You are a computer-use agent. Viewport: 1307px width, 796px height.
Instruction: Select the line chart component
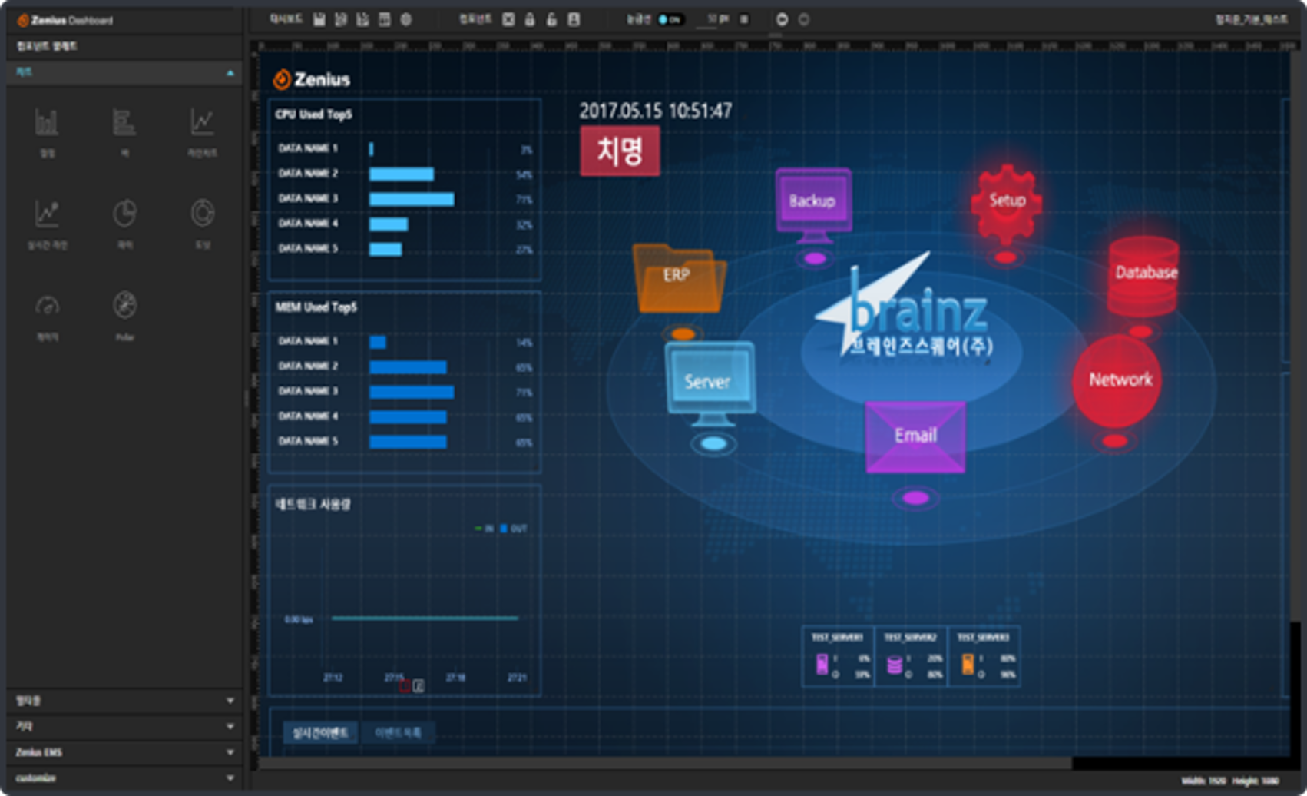click(202, 121)
